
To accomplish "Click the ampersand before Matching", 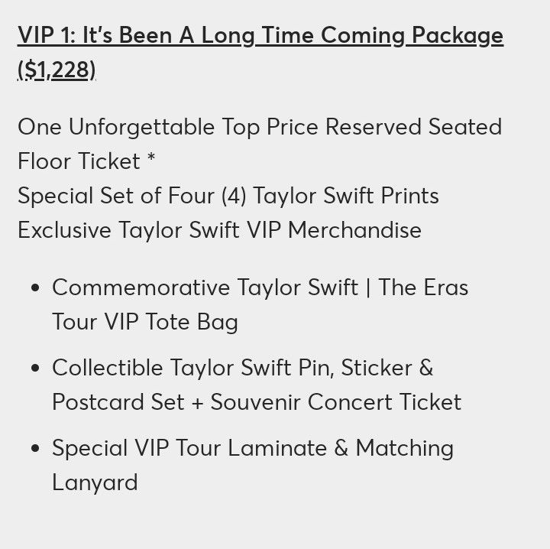I will tap(341, 447).
